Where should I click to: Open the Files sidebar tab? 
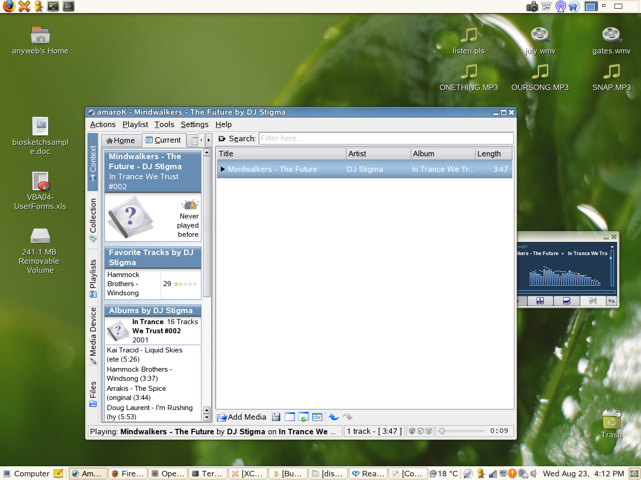pos(93,394)
